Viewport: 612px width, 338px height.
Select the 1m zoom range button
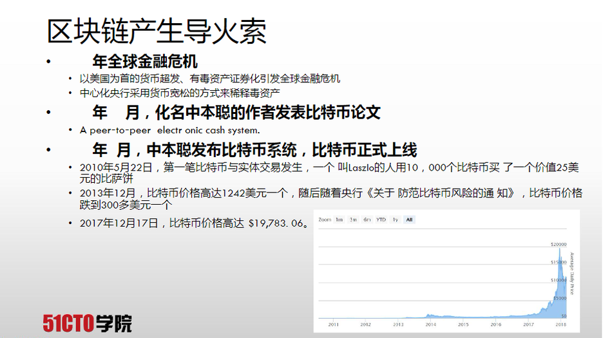pyautogui.click(x=339, y=220)
